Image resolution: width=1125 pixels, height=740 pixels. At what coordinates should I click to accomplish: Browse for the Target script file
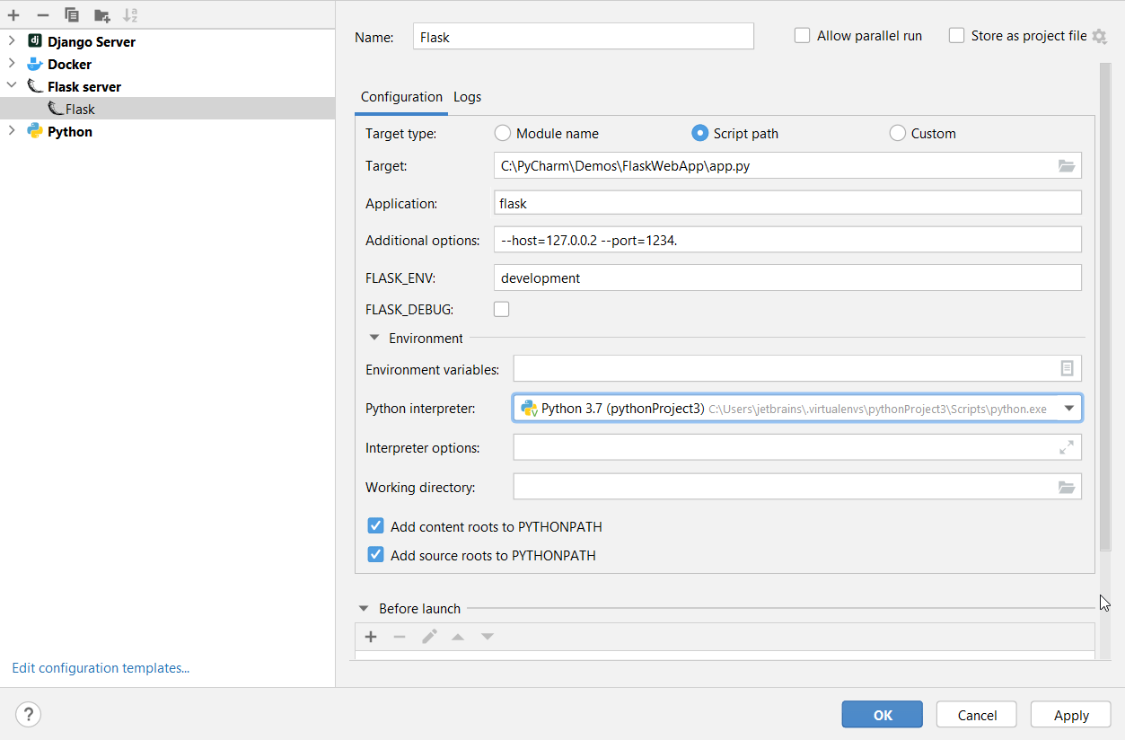click(x=1067, y=165)
